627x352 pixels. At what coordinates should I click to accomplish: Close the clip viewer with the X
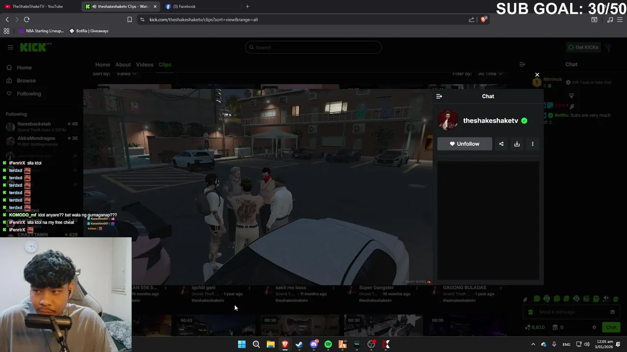537,75
